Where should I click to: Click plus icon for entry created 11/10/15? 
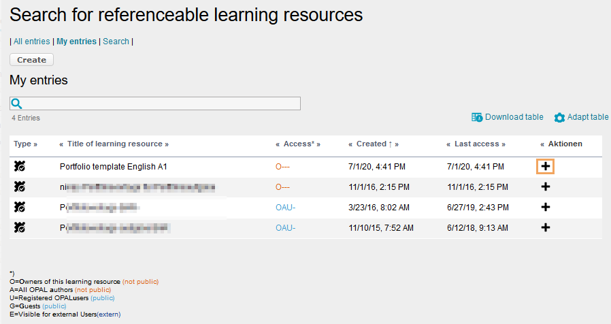tap(545, 227)
